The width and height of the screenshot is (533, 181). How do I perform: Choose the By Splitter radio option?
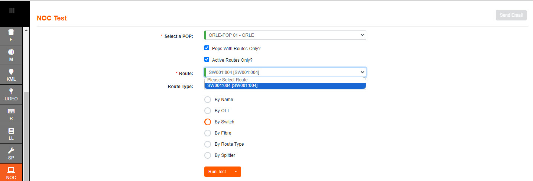[x=208, y=155]
